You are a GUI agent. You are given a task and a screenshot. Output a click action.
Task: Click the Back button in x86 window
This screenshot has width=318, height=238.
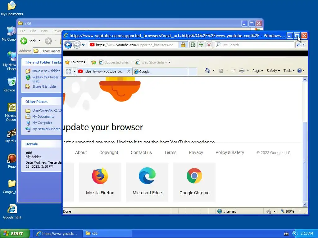coord(28,41)
